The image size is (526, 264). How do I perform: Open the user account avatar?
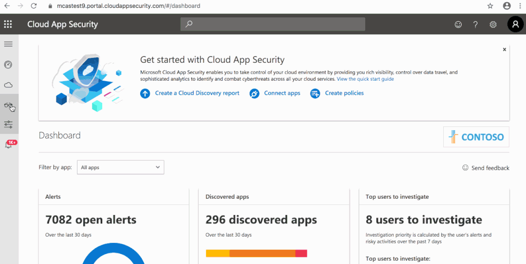(515, 24)
